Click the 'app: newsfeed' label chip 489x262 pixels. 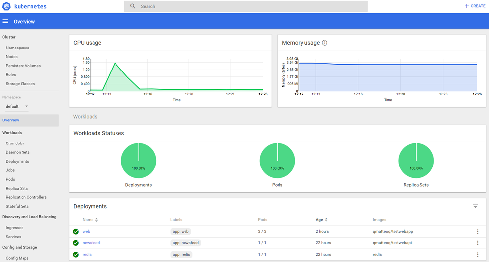pos(186,243)
